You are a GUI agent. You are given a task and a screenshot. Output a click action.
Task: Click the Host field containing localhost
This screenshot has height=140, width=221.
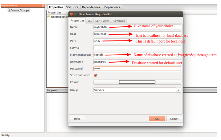click(137, 34)
